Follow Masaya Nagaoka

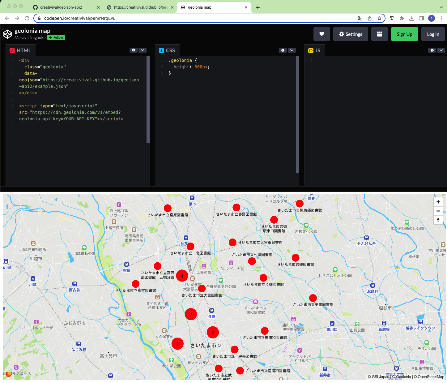pos(56,37)
